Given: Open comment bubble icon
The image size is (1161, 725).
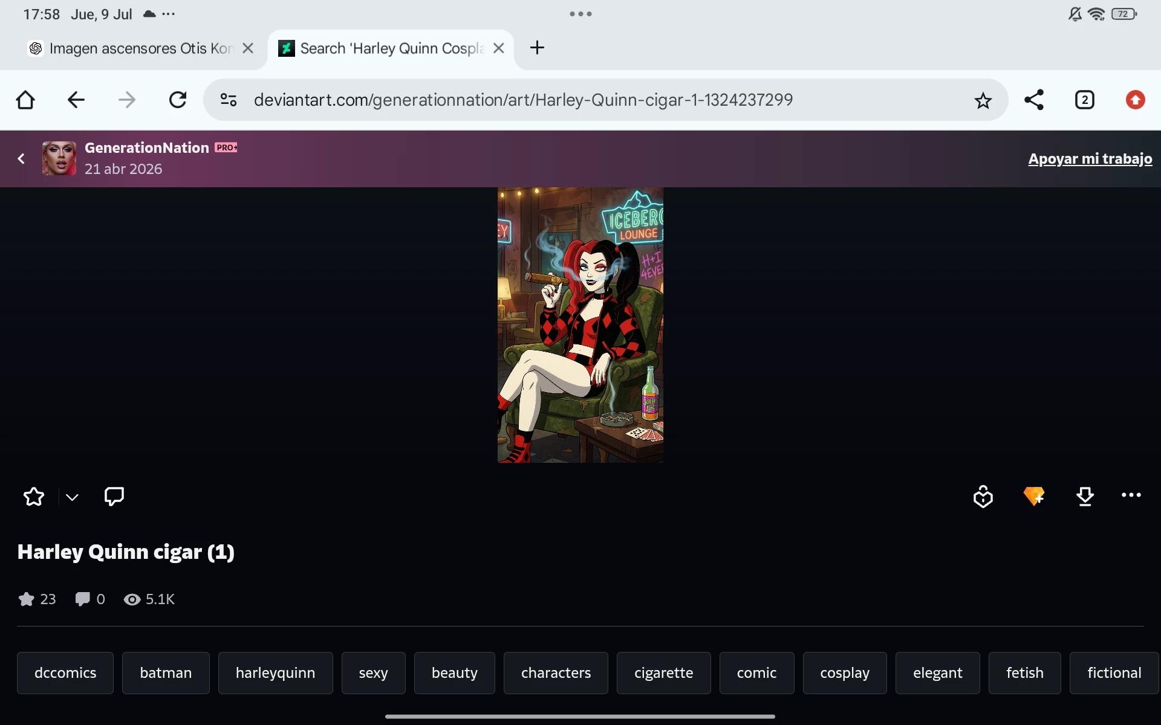Looking at the screenshot, I should point(114,497).
